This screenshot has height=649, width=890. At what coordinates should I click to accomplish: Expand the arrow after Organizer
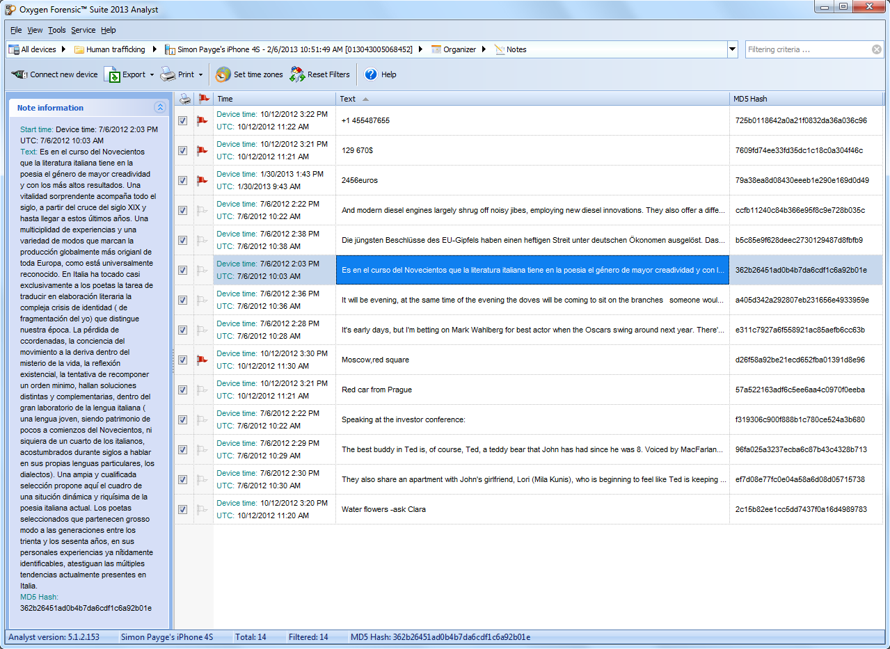(x=484, y=49)
